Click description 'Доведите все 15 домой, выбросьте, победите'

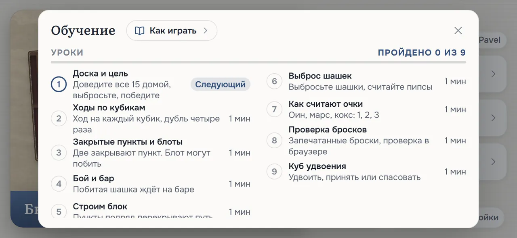pos(122,90)
